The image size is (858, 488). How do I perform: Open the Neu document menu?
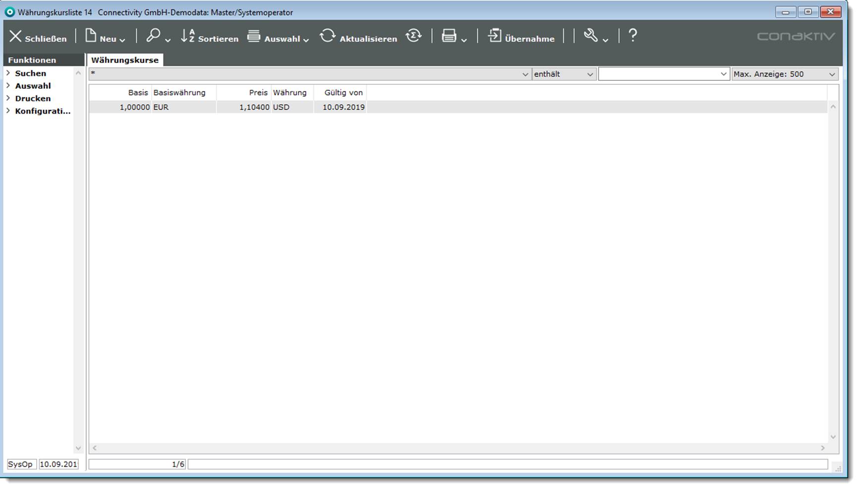[91, 36]
